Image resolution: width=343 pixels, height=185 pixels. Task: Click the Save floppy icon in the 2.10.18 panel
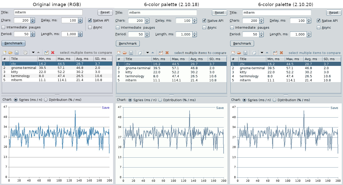coord(131,53)
